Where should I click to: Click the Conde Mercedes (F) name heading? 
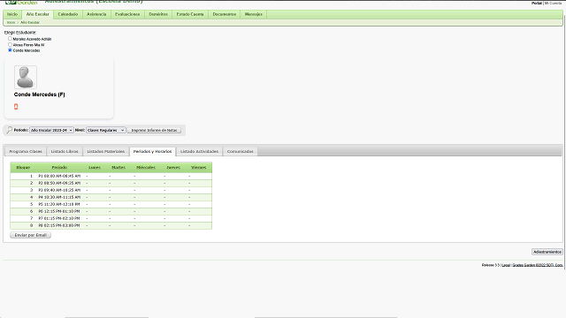pos(39,95)
